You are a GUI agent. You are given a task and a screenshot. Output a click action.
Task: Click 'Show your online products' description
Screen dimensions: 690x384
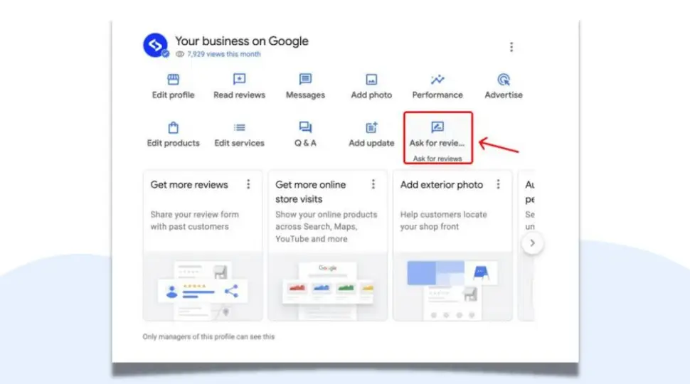point(326,227)
